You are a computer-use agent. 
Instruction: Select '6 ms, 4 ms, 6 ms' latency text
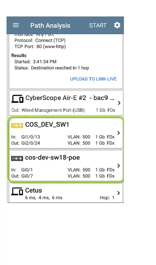44,198
